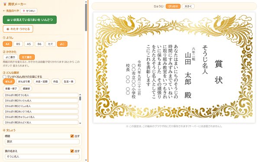Click the certificate preview image

click(174, 68)
